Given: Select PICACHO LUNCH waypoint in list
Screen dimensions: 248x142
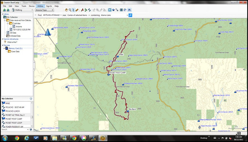Looking at the screenshot, I should [12, 111].
